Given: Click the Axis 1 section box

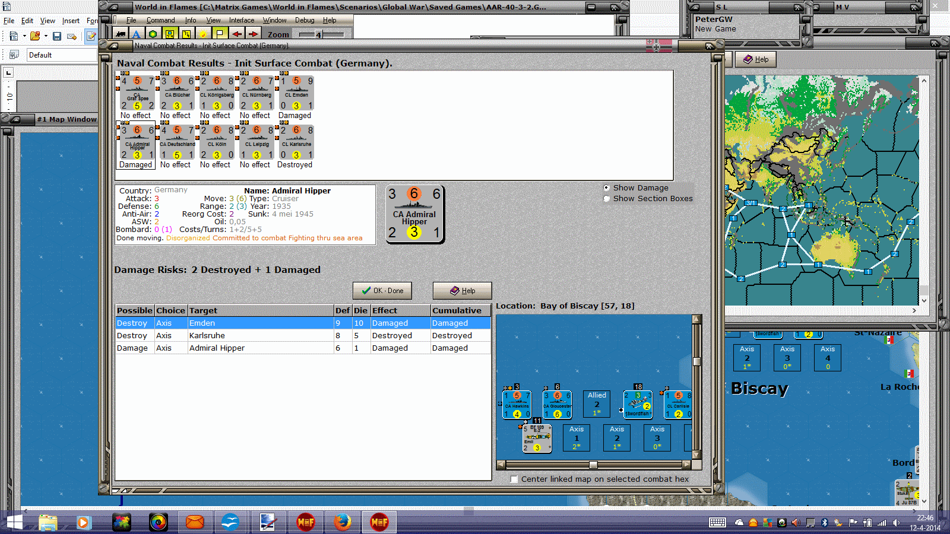Looking at the screenshot, I should [x=577, y=438].
